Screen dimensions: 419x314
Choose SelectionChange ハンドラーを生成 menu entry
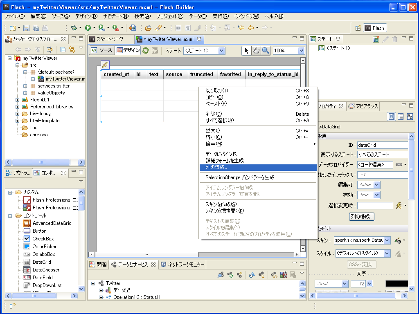pyautogui.click(x=258, y=177)
